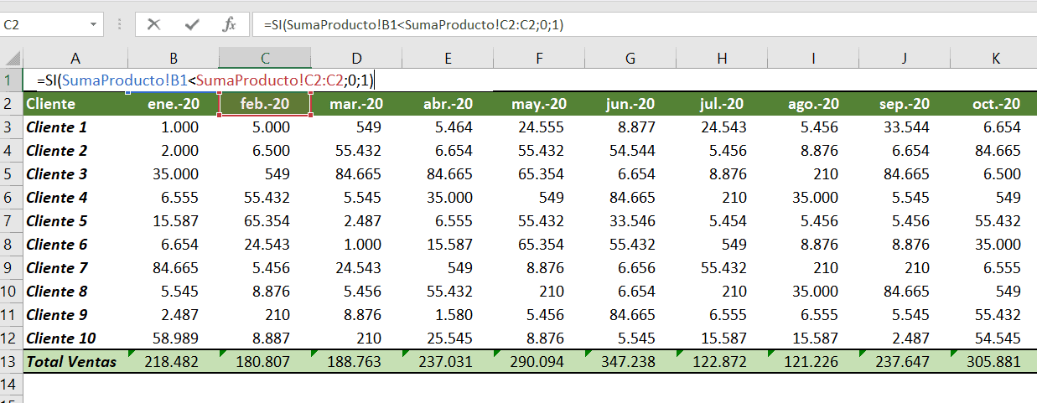Click the oct.-20 header cell
This screenshot has width=1037, height=403.
tap(994, 104)
